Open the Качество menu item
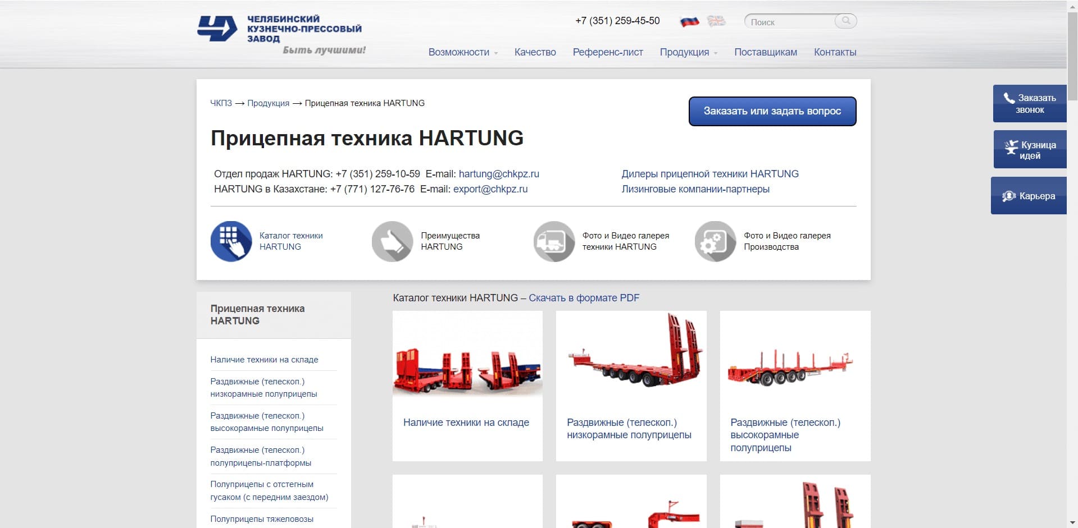Screen dimensions: 1078x528 pyautogui.click(x=535, y=52)
